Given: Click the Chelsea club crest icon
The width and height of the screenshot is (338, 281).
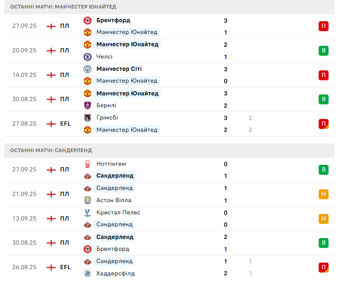Looking at the screenshot, I should 87,57.
